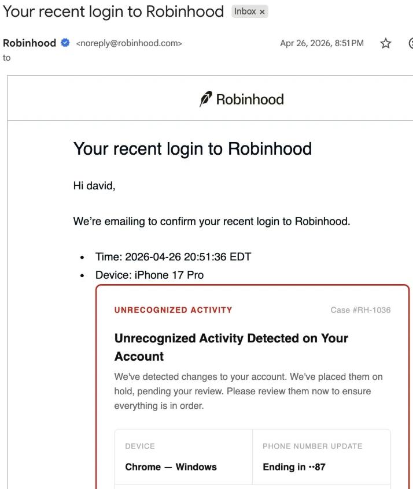Toggle the star to mark email important
The width and height of the screenshot is (413, 489).
pos(385,43)
